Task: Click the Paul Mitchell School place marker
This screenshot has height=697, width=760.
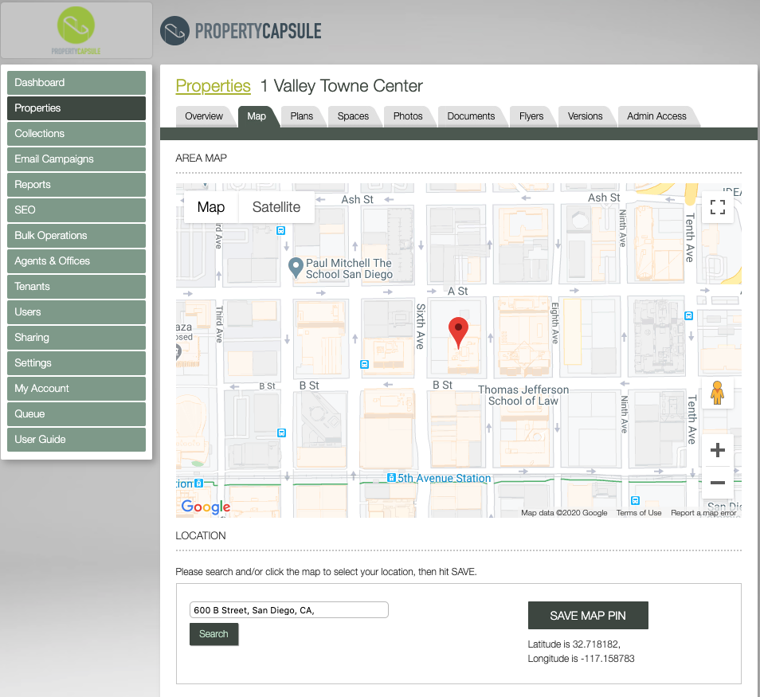Action: point(296,268)
